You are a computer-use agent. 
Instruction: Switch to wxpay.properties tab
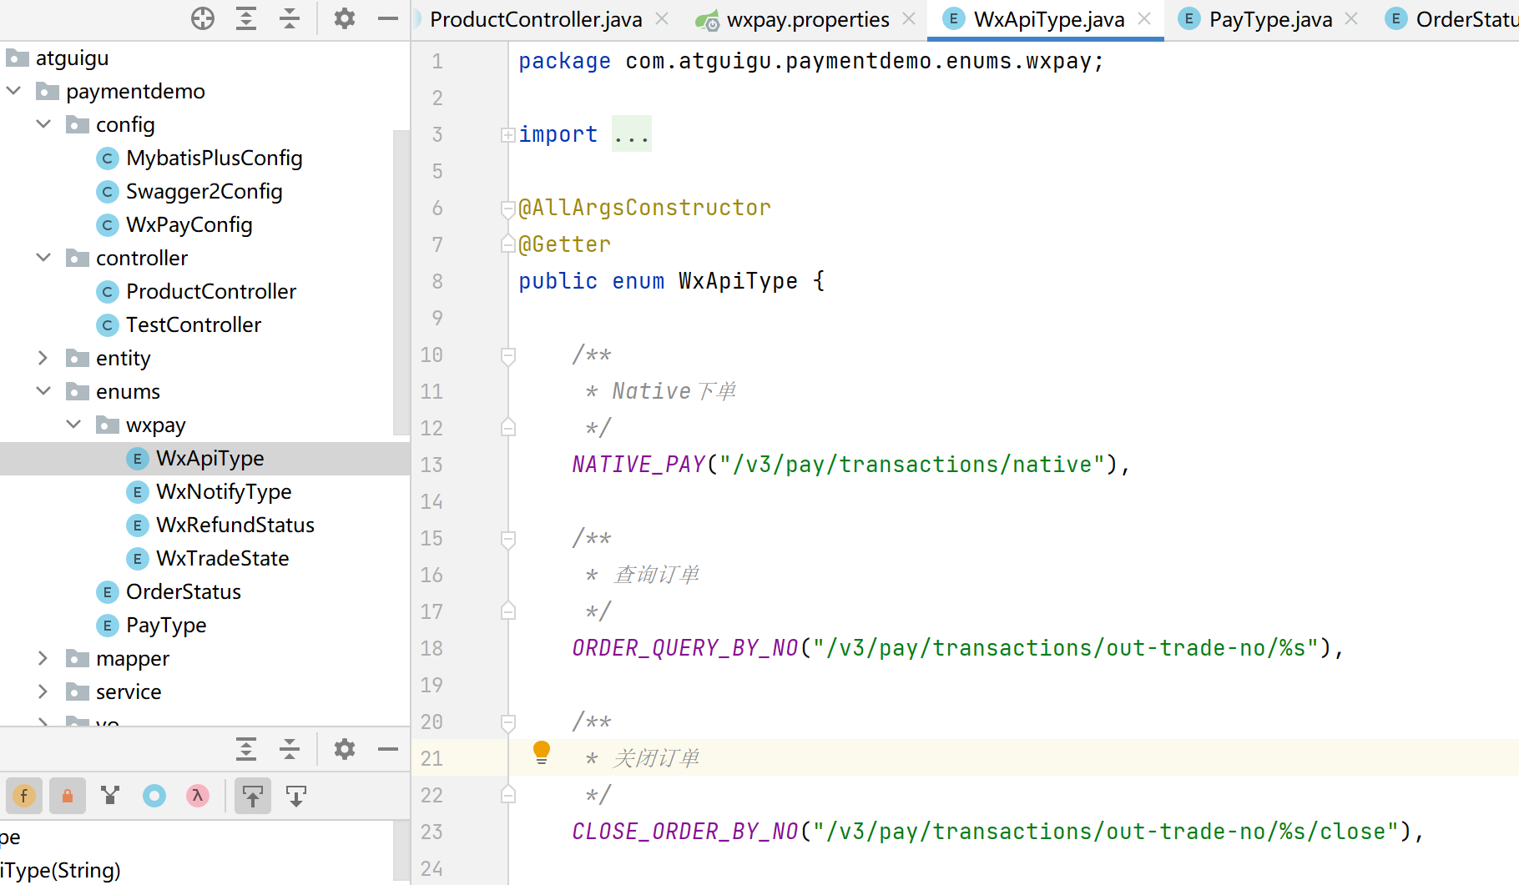click(x=792, y=19)
